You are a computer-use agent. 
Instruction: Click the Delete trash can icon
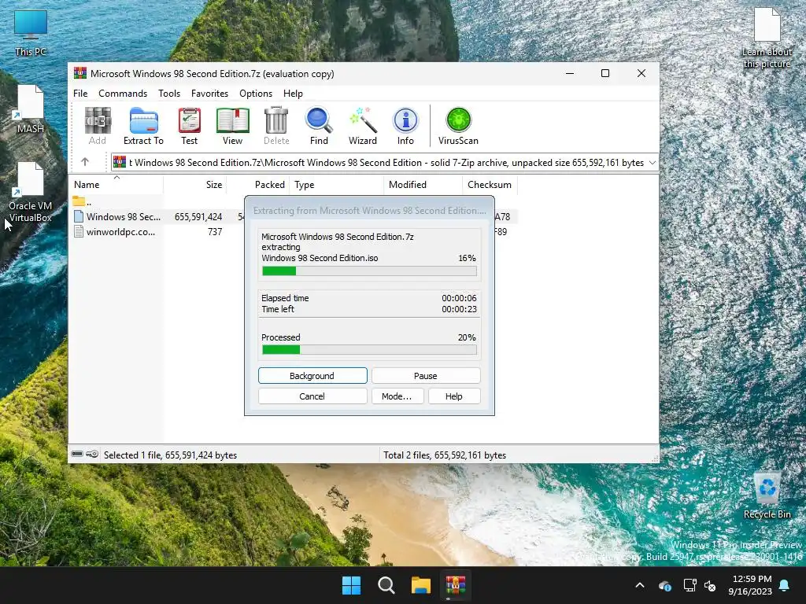(x=276, y=120)
